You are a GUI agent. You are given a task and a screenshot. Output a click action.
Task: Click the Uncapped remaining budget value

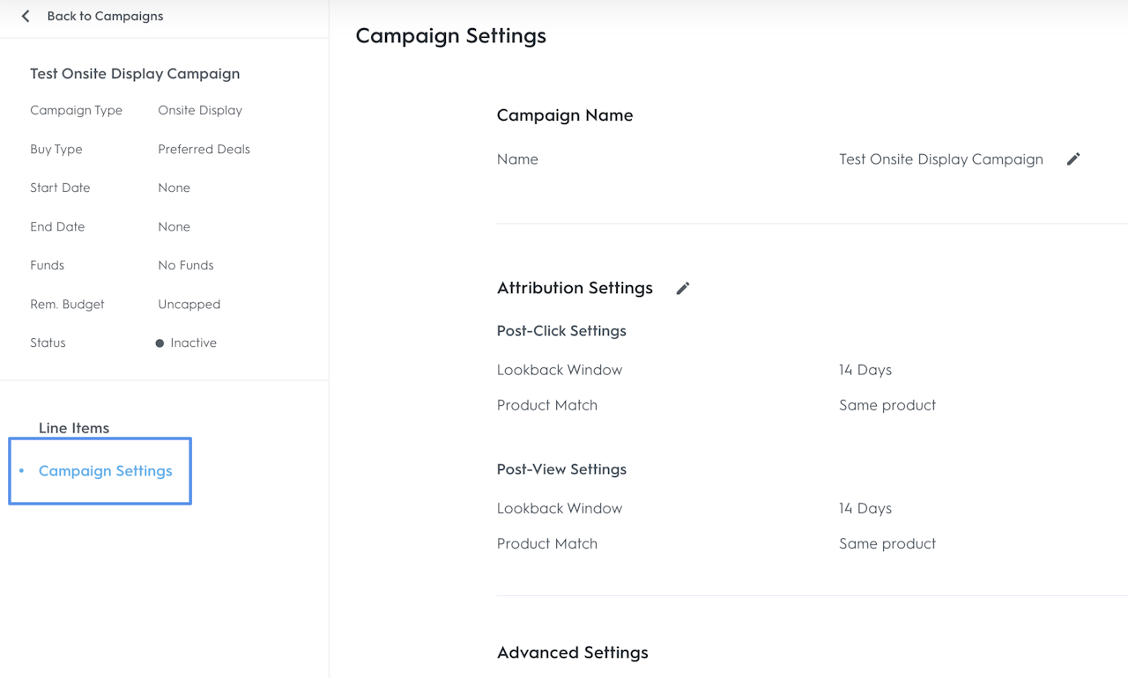[189, 304]
